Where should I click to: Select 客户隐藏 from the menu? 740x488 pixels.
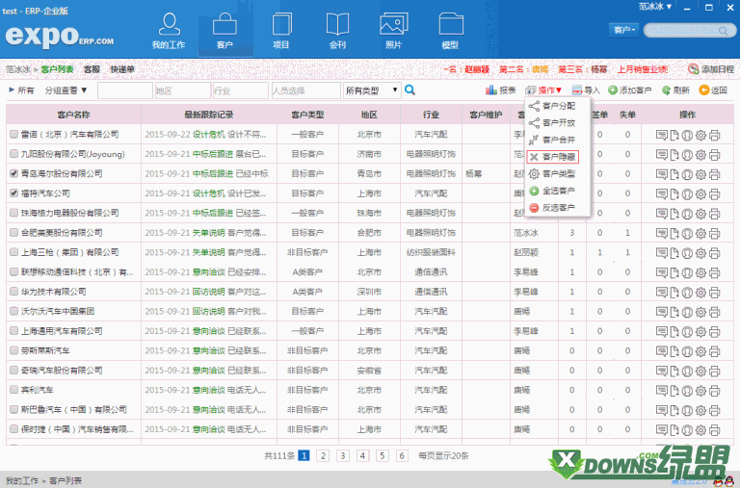553,157
